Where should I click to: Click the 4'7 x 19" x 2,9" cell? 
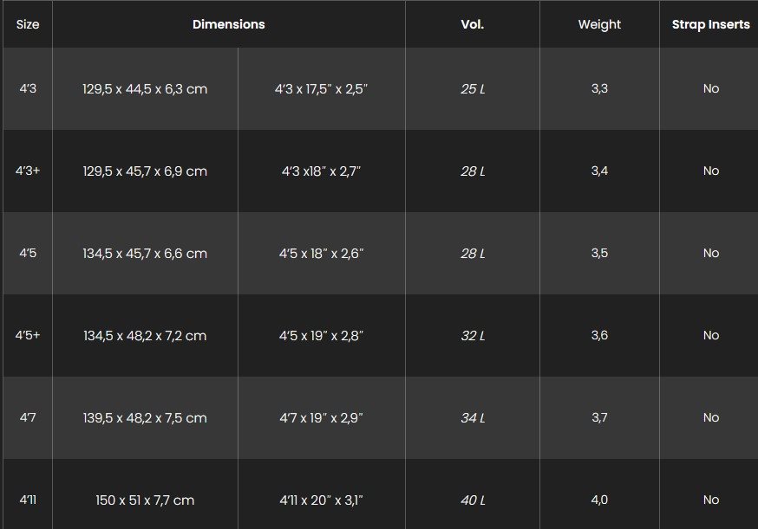coord(321,417)
